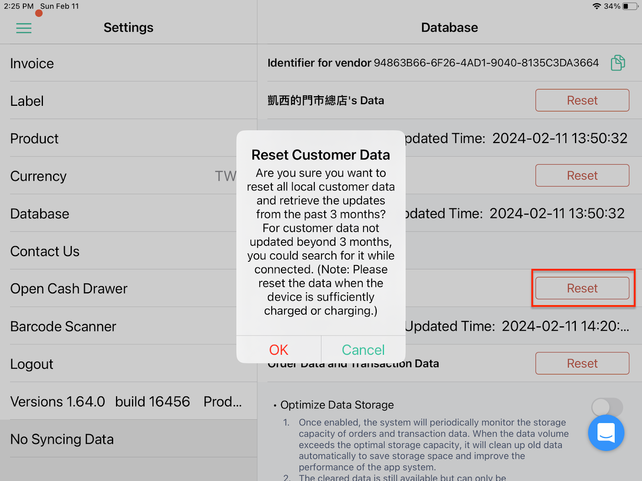Image resolution: width=642 pixels, height=481 pixels.
Task: Tap the Updated Time 2024-02-11 14:20 text
Action: pos(517,326)
